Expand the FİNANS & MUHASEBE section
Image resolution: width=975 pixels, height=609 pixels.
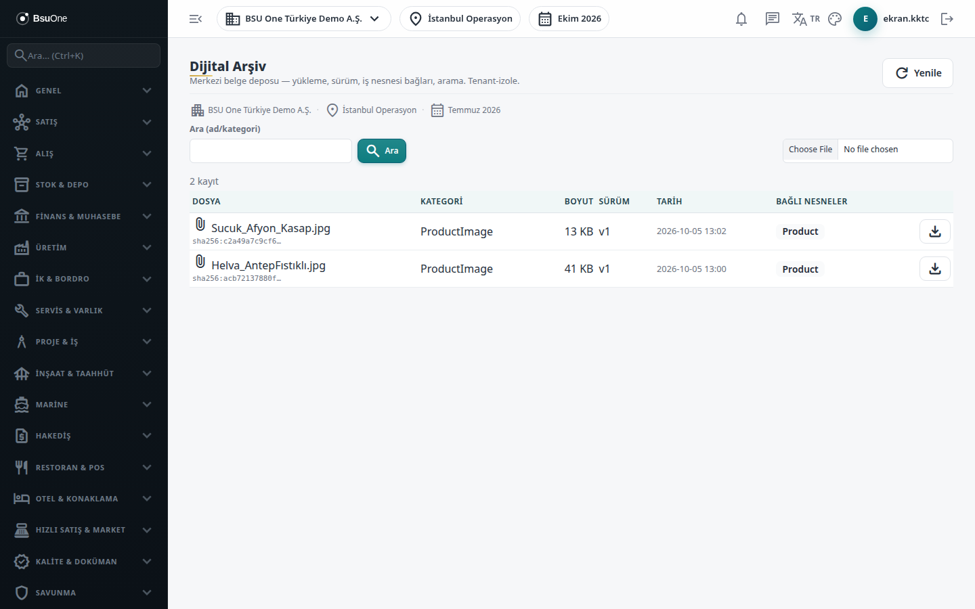(x=84, y=217)
